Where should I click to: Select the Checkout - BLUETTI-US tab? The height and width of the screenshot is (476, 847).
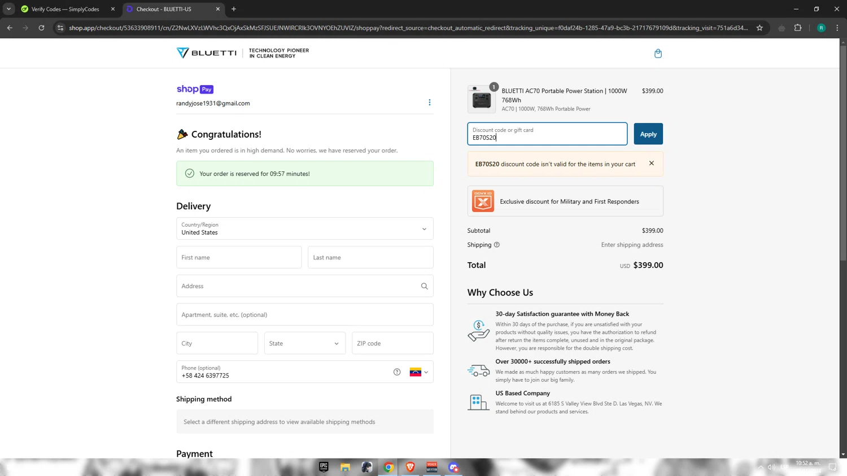click(173, 9)
